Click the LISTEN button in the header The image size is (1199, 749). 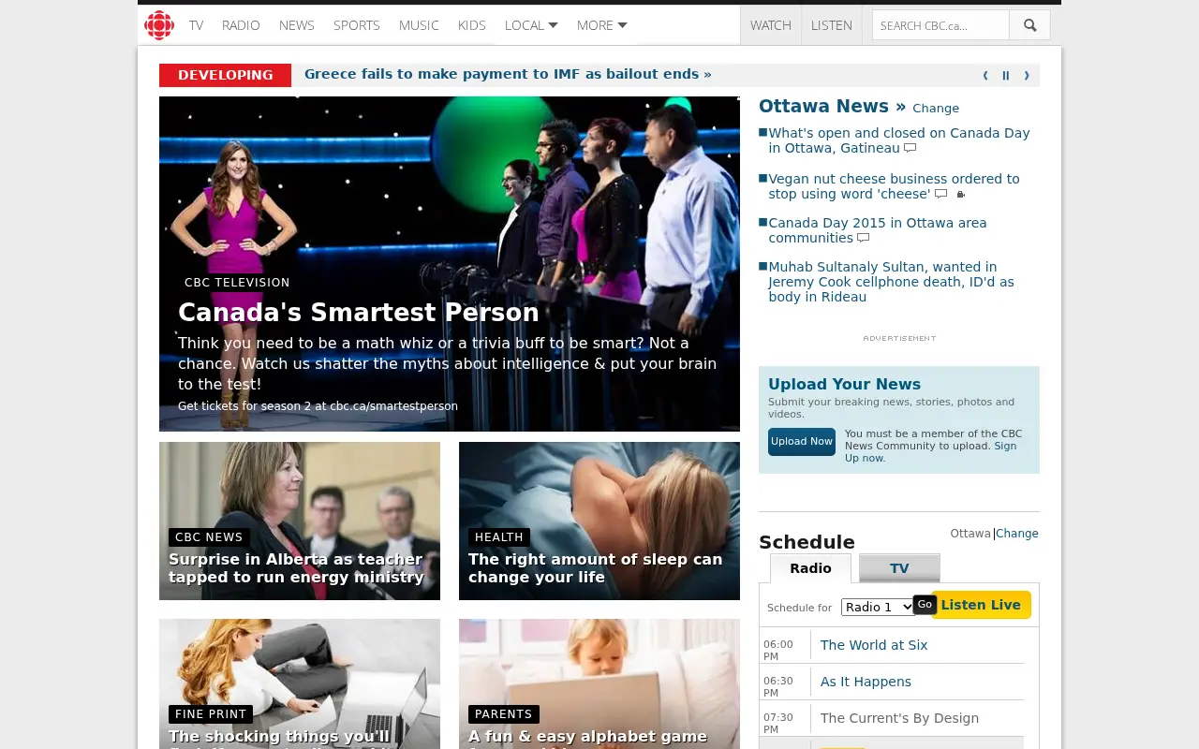pyautogui.click(x=832, y=25)
